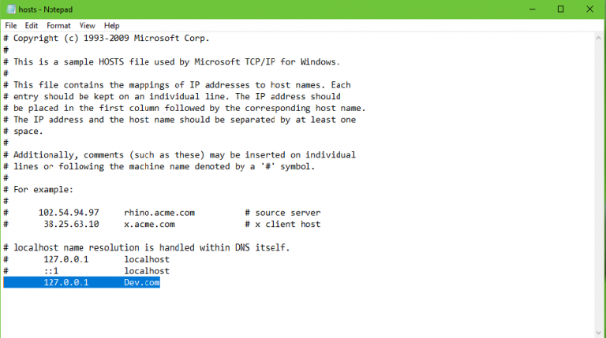Click the scrollbar up arrow
The height and width of the screenshot is (338, 606).
coord(599,37)
